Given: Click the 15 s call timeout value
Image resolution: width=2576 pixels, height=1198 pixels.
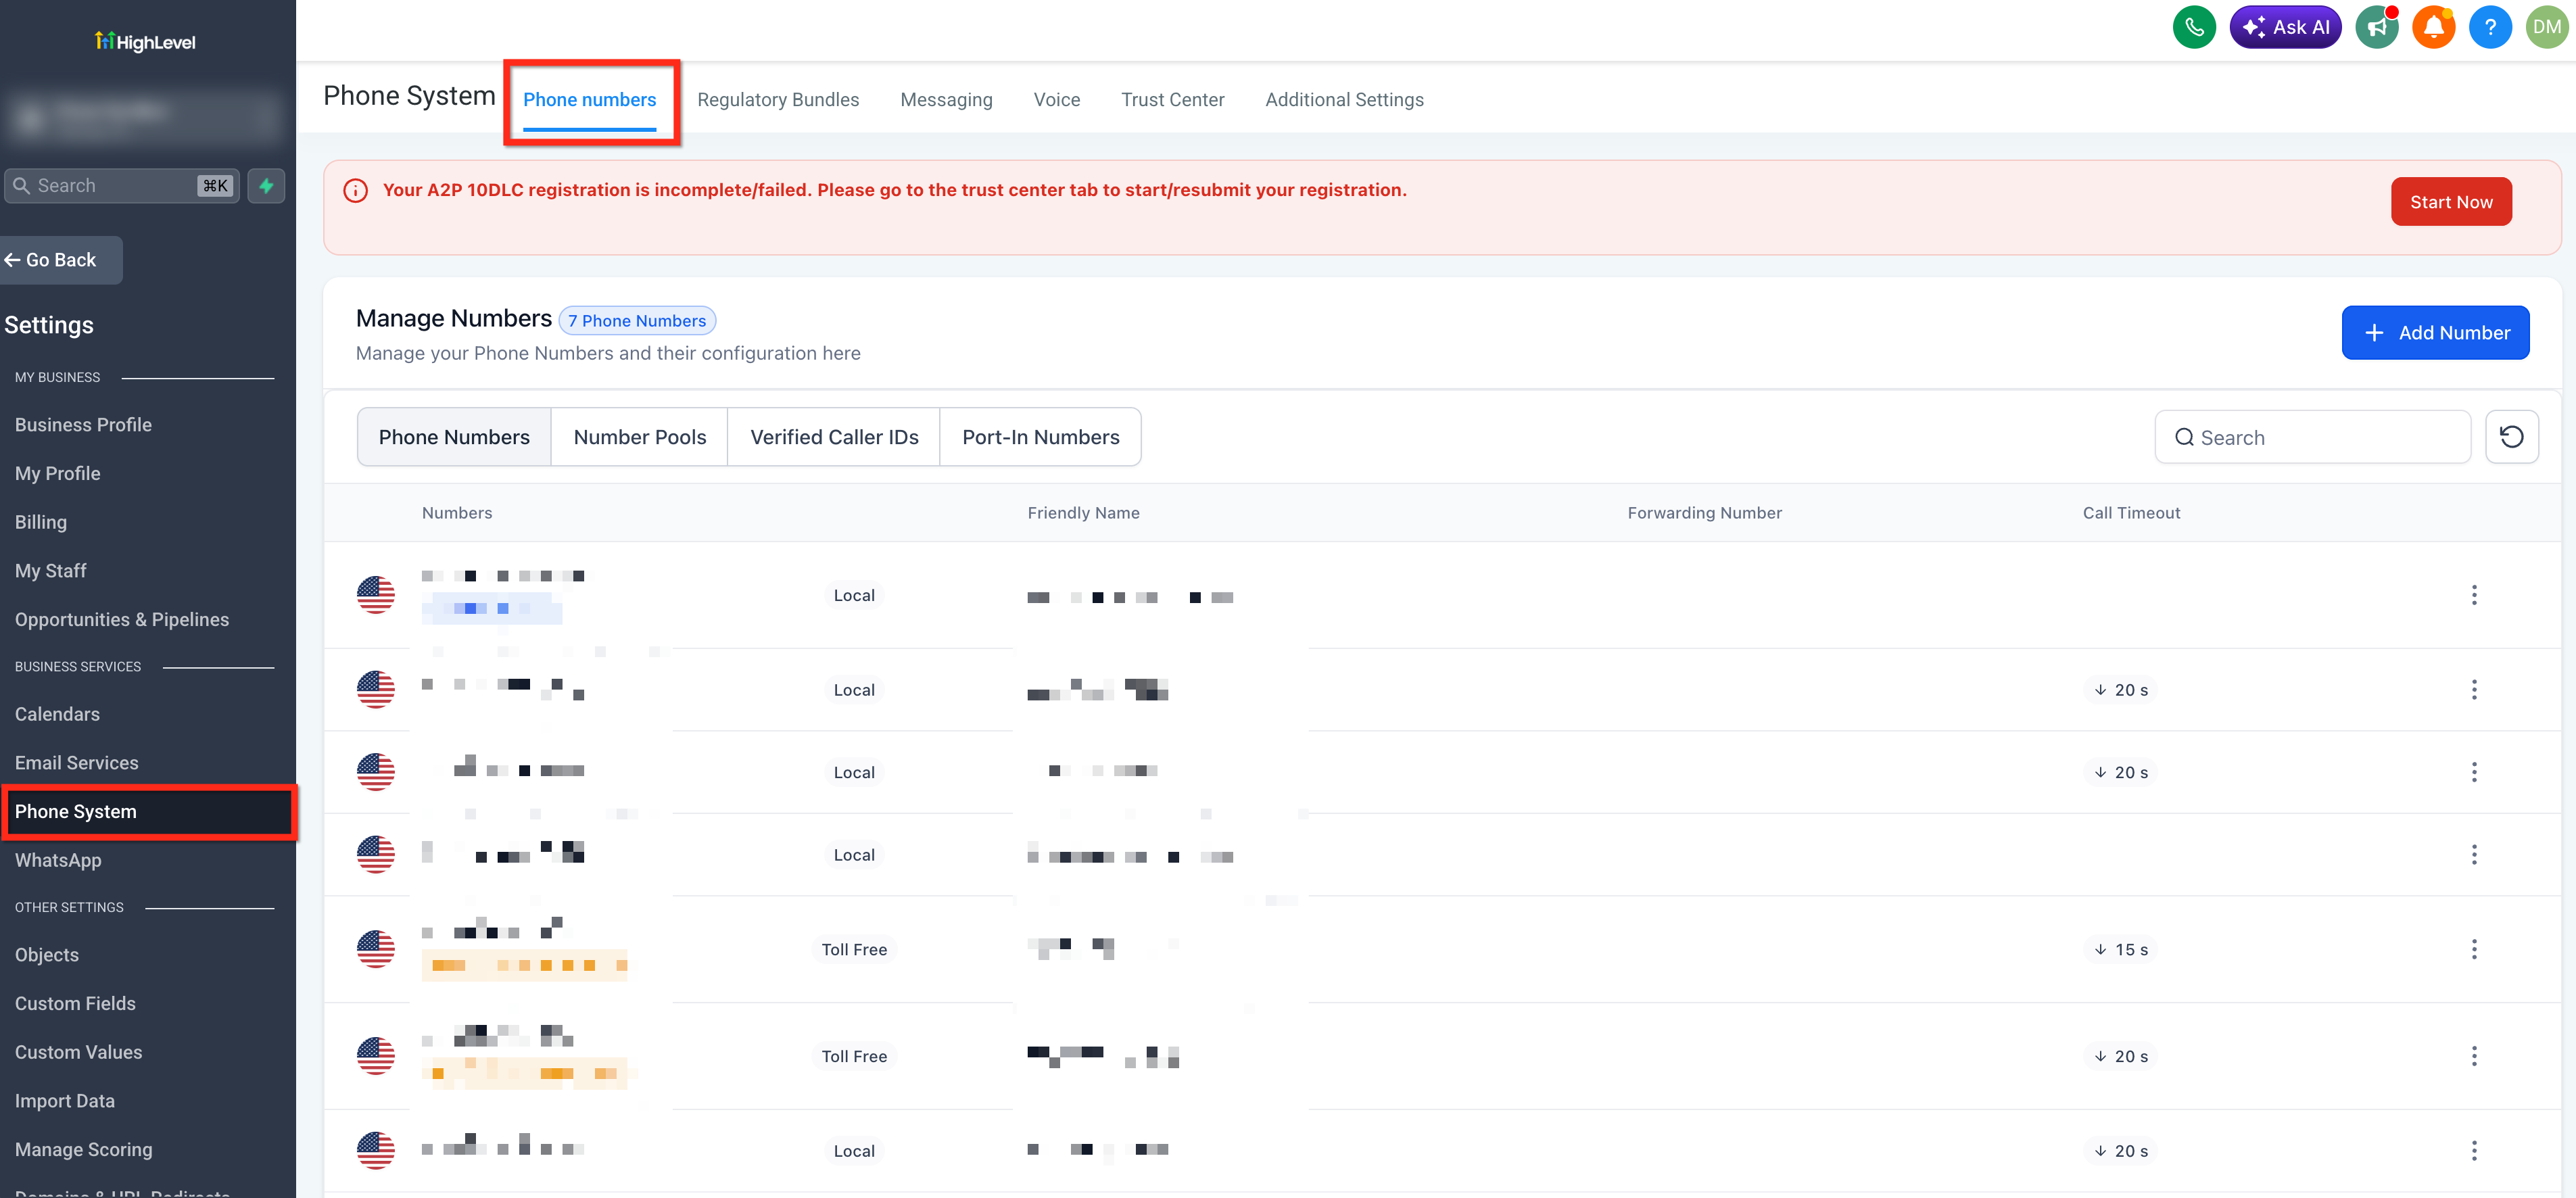Looking at the screenshot, I should 2121,949.
